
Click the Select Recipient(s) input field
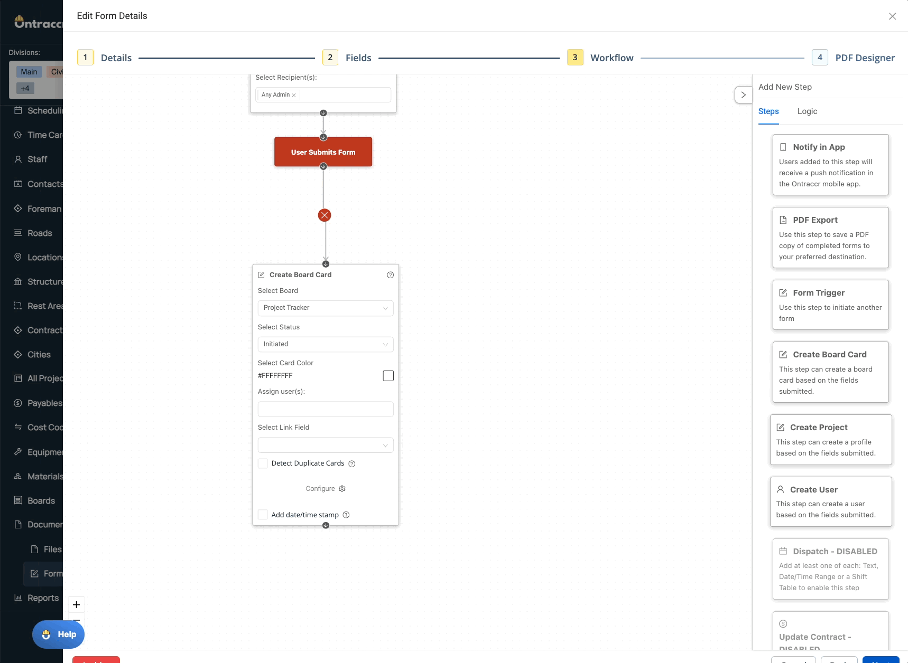pyautogui.click(x=323, y=95)
